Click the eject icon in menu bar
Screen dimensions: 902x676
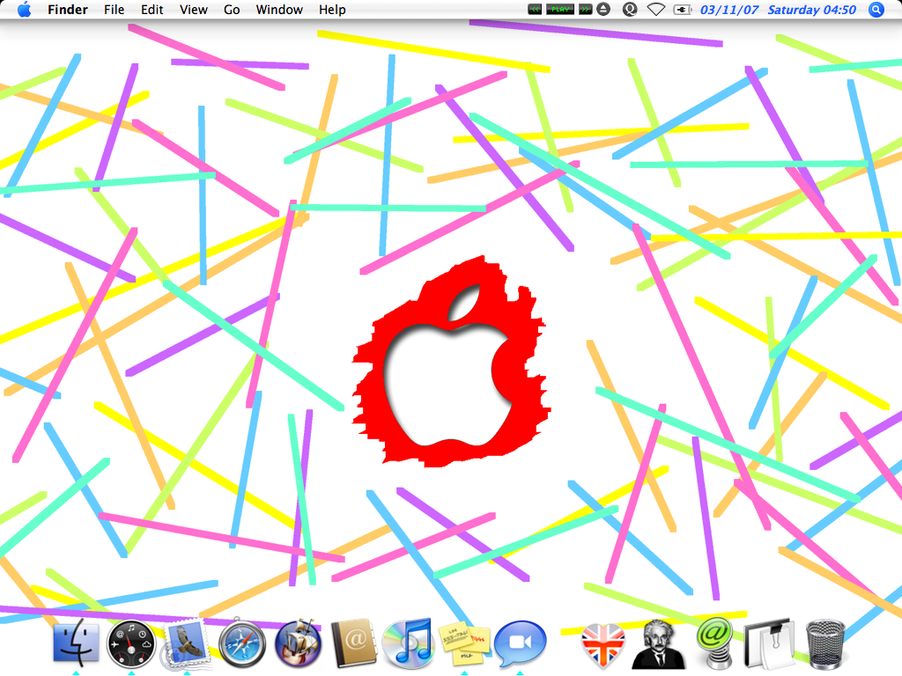pyautogui.click(x=603, y=9)
